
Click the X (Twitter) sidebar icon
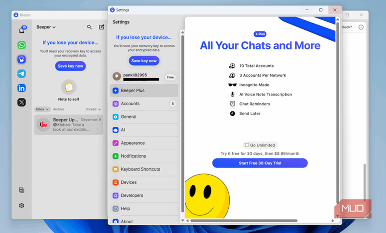pos(22,102)
